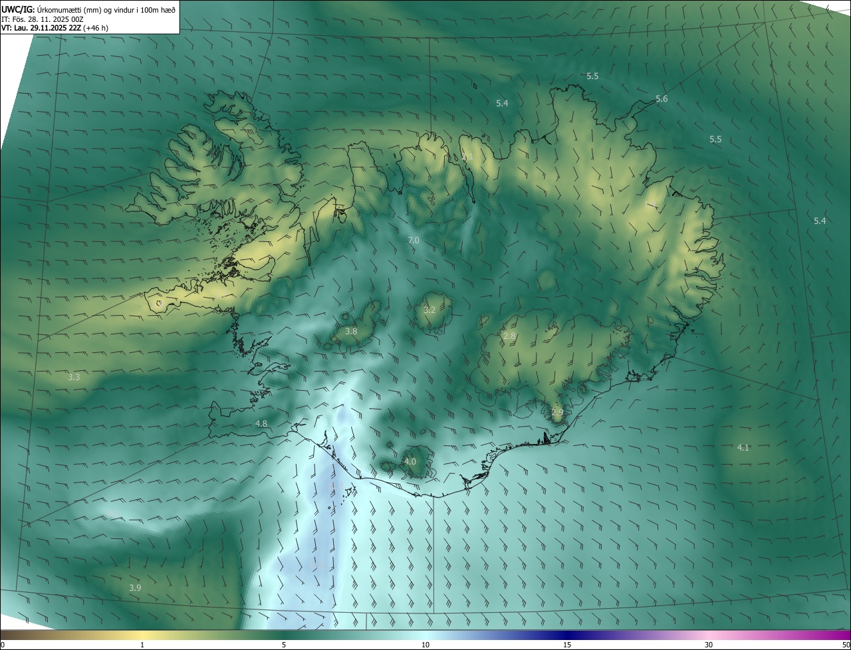Click the 3.2 value on the glacier

click(x=429, y=310)
